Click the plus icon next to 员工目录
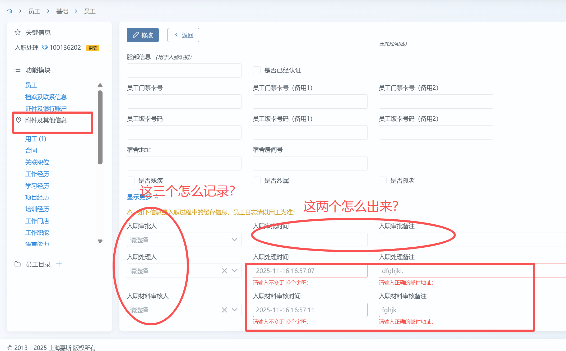The image size is (566, 351). point(59,264)
